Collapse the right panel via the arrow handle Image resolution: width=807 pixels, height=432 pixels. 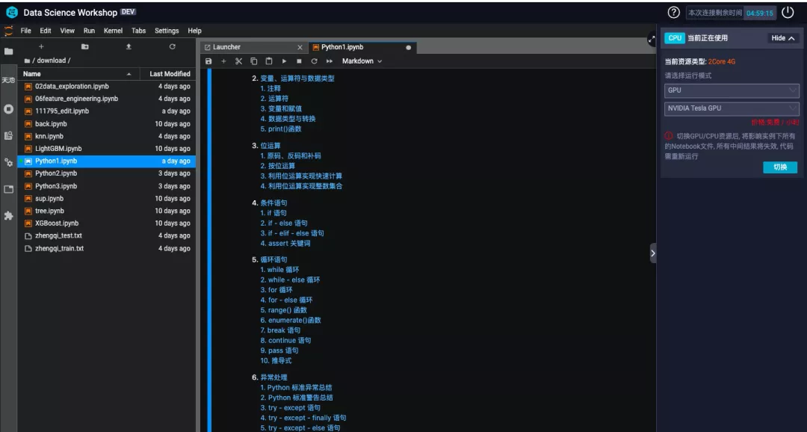click(652, 253)
